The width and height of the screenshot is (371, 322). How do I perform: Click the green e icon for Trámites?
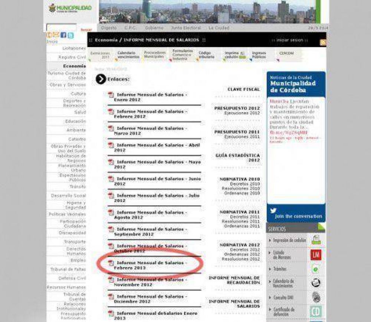tap(316, 269)
